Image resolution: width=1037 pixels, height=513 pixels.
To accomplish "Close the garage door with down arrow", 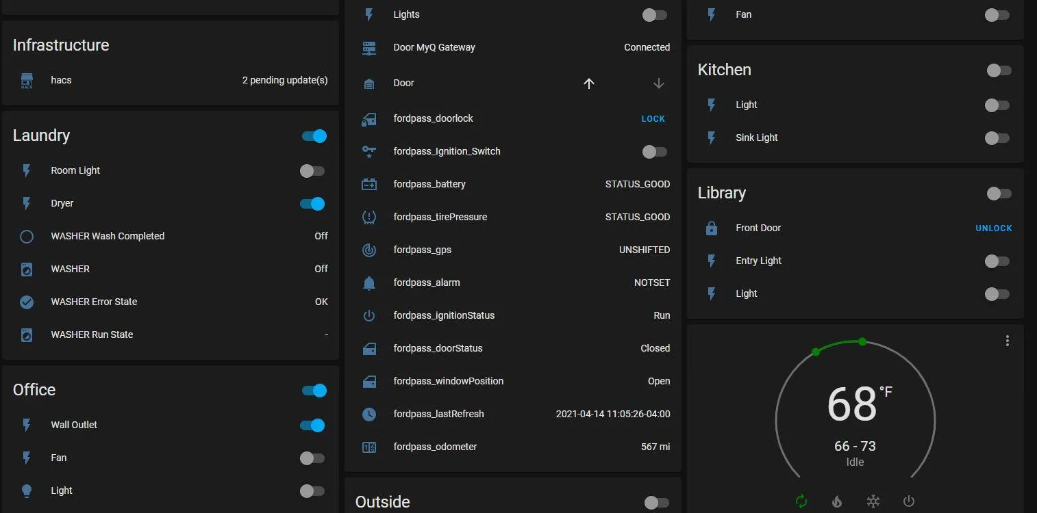I will (659, 83).
